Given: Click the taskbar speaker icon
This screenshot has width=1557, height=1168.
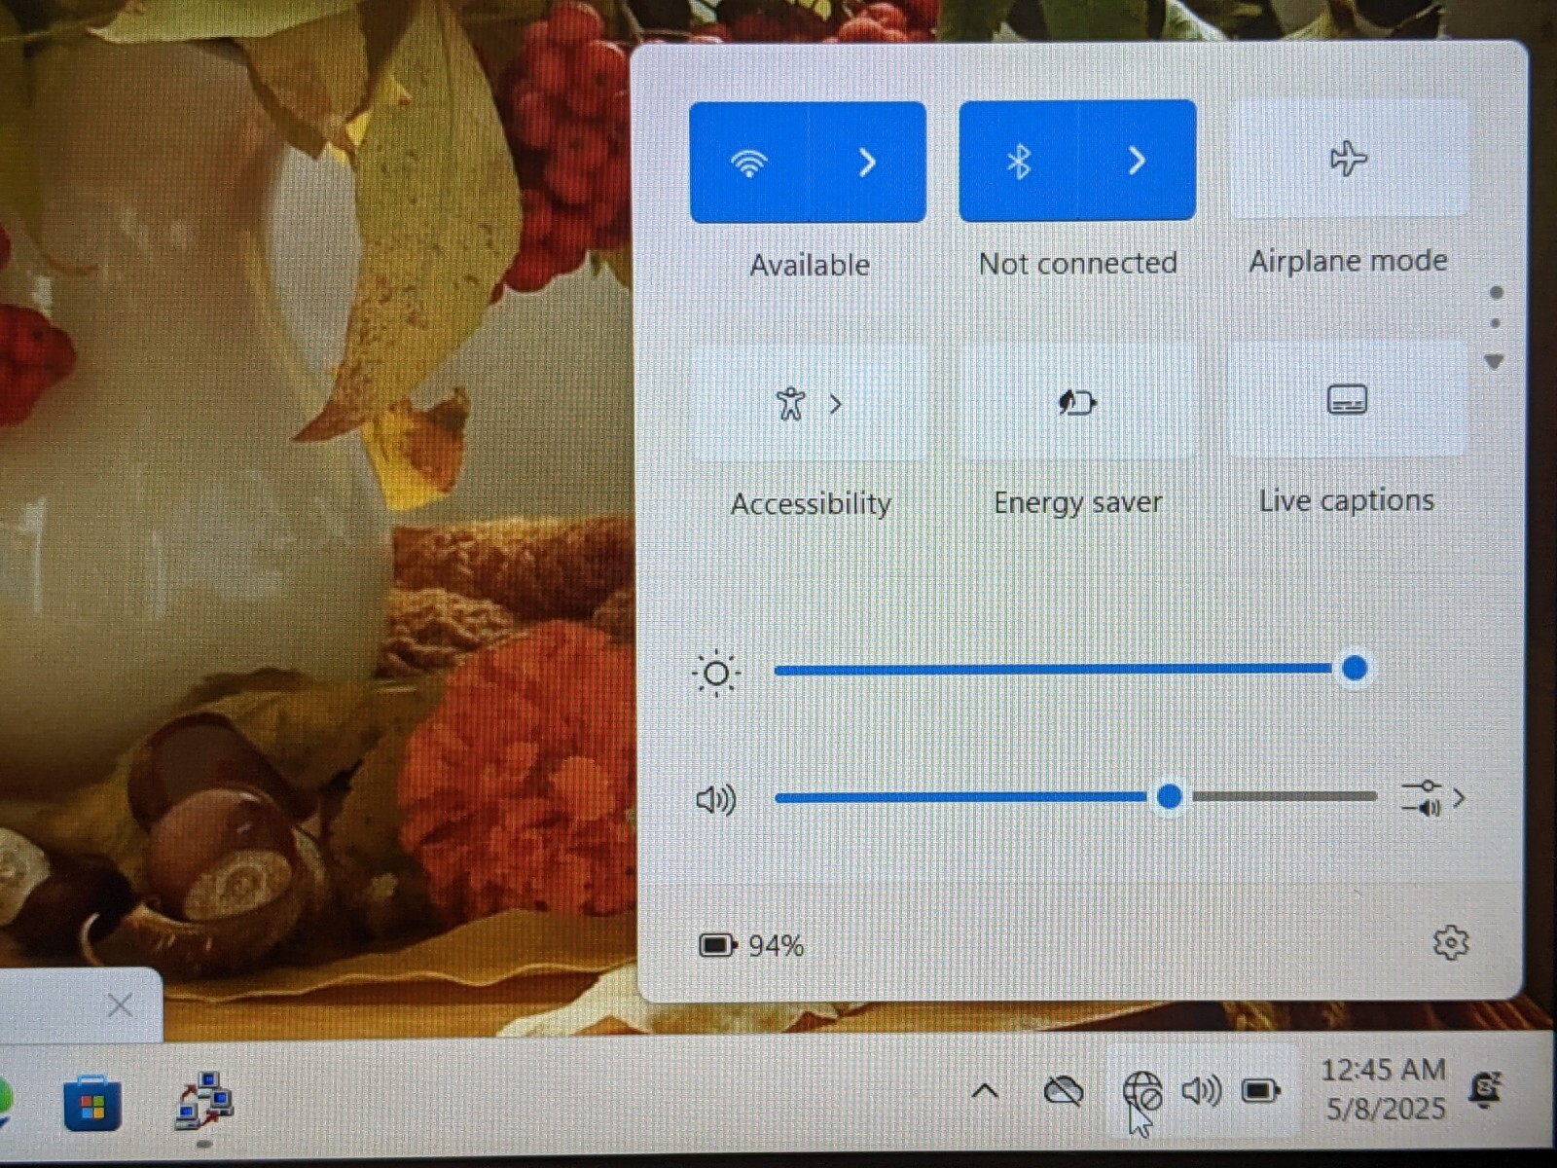Looking at the screenshot, I should coord(1202,1091).
